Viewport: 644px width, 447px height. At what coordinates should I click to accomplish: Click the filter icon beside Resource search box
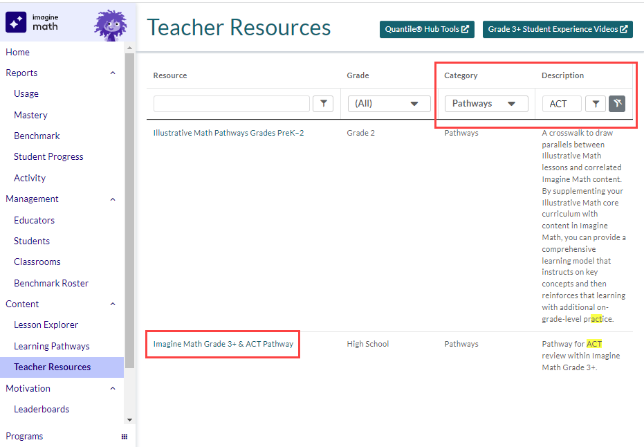(322, 104)
